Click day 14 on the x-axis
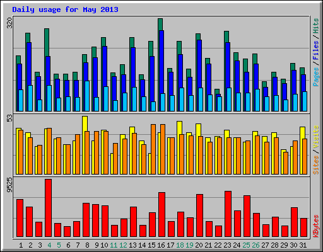 142,245
